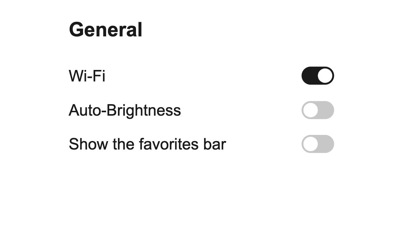
Task: Click the knob of the Auto-Brightness switch
Action: click(x=310, y=110)
